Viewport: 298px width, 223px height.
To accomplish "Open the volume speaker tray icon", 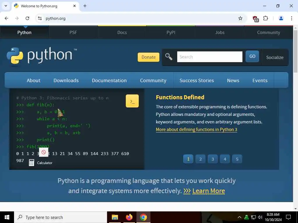I will (260, 217).
